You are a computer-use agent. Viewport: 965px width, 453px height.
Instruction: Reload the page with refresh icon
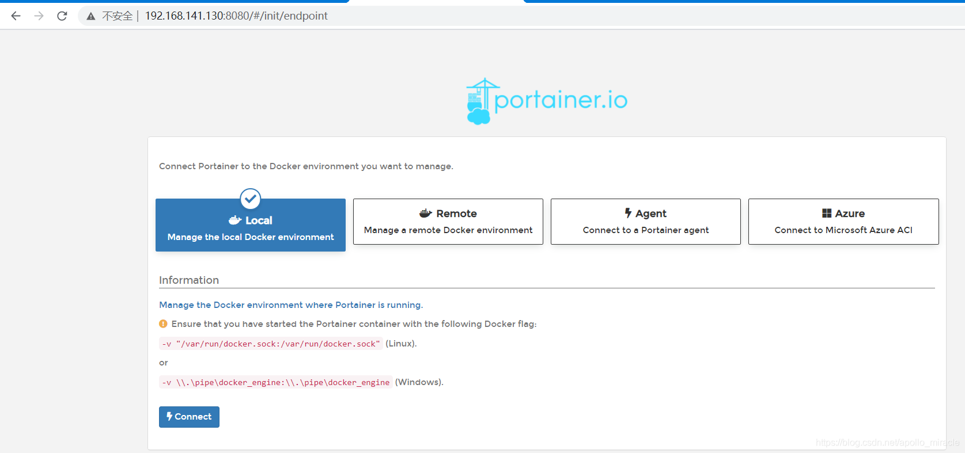coord(62,16)
